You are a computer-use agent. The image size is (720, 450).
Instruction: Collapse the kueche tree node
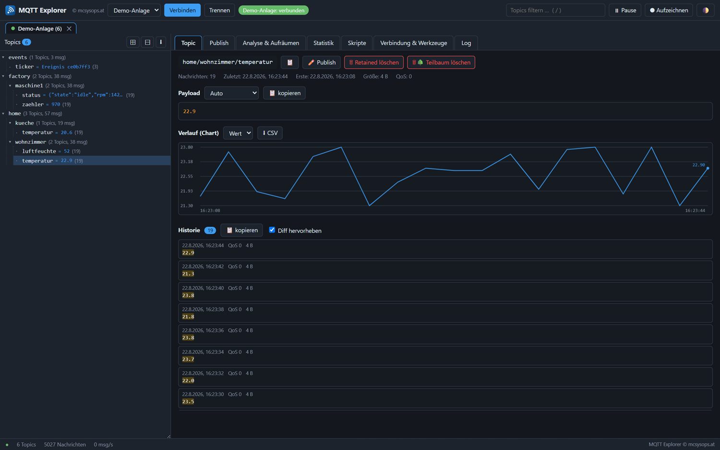click(x=10, y=123)
